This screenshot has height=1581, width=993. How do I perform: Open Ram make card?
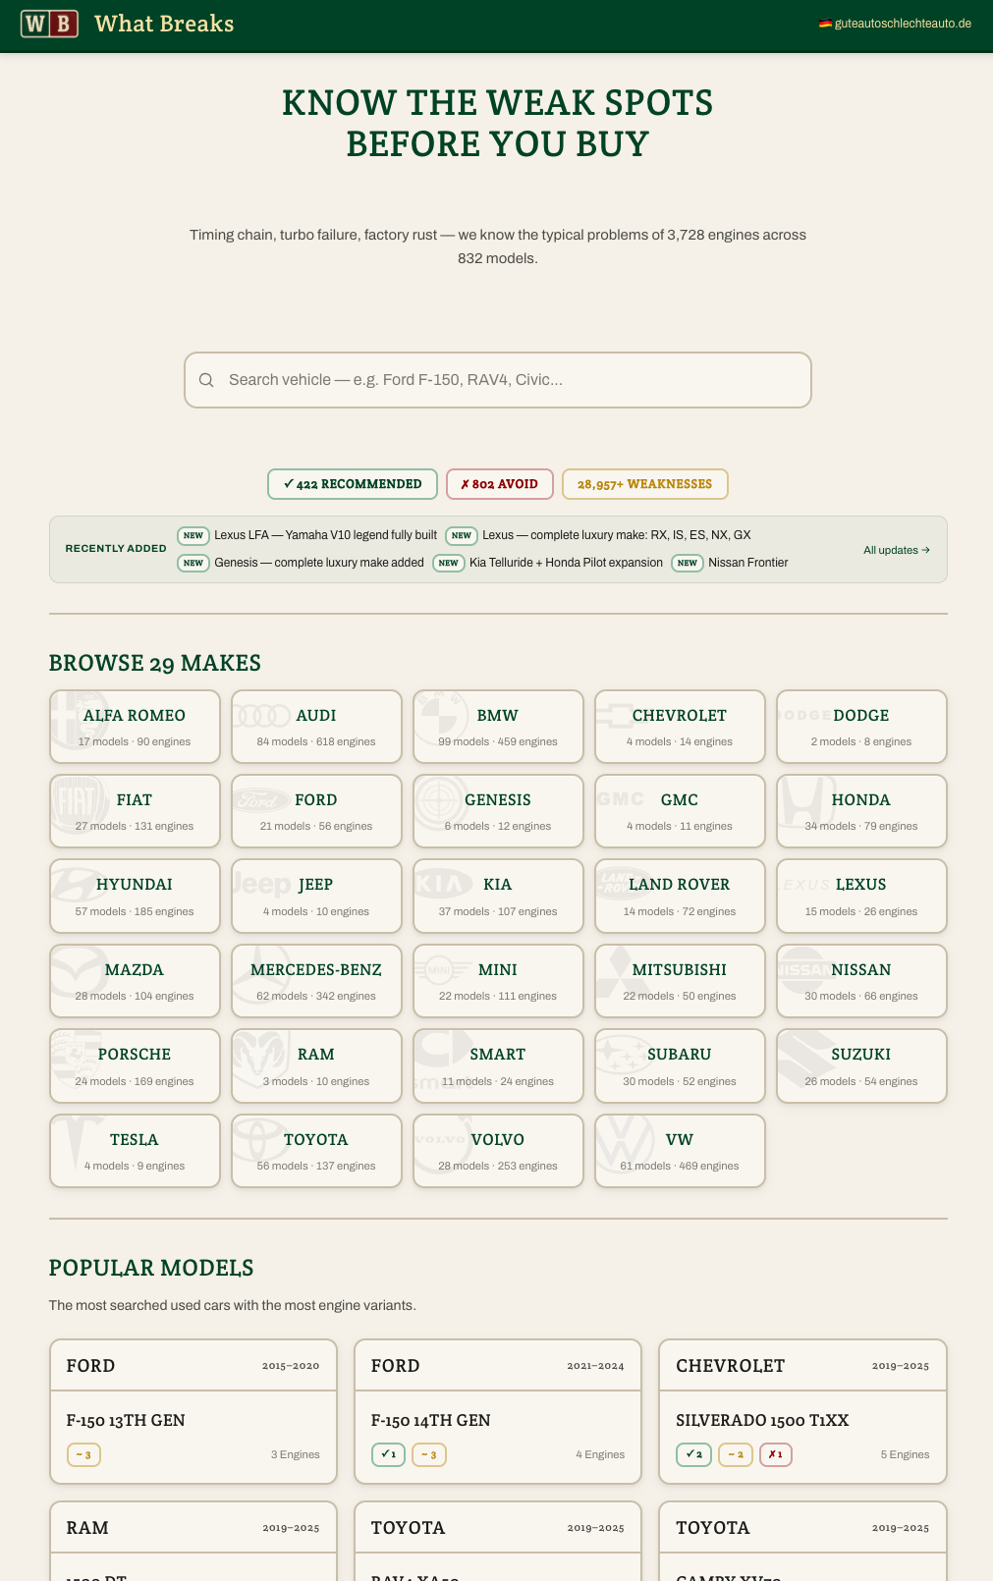click(316, 1066)
